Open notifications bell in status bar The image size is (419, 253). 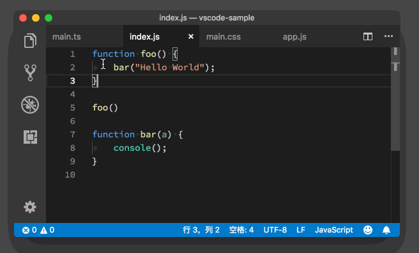(x=386, y=230)
